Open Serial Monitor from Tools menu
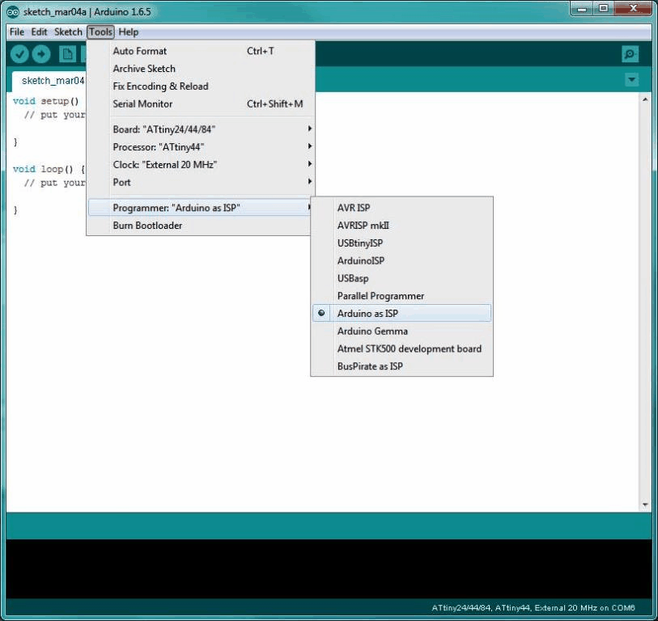Viewport: 658px width, 621px height. pyautogui.click(x=201, y=104)
